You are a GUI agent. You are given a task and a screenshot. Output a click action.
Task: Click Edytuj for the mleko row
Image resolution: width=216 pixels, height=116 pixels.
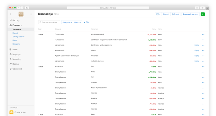tap(197, 50)
